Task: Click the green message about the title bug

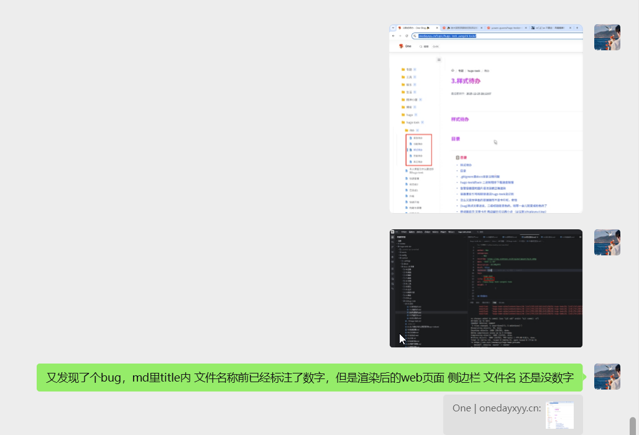Action: (310, 377)
